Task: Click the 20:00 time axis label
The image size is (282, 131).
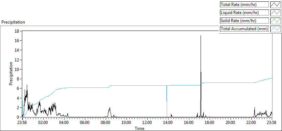Action: pos(230,123)
